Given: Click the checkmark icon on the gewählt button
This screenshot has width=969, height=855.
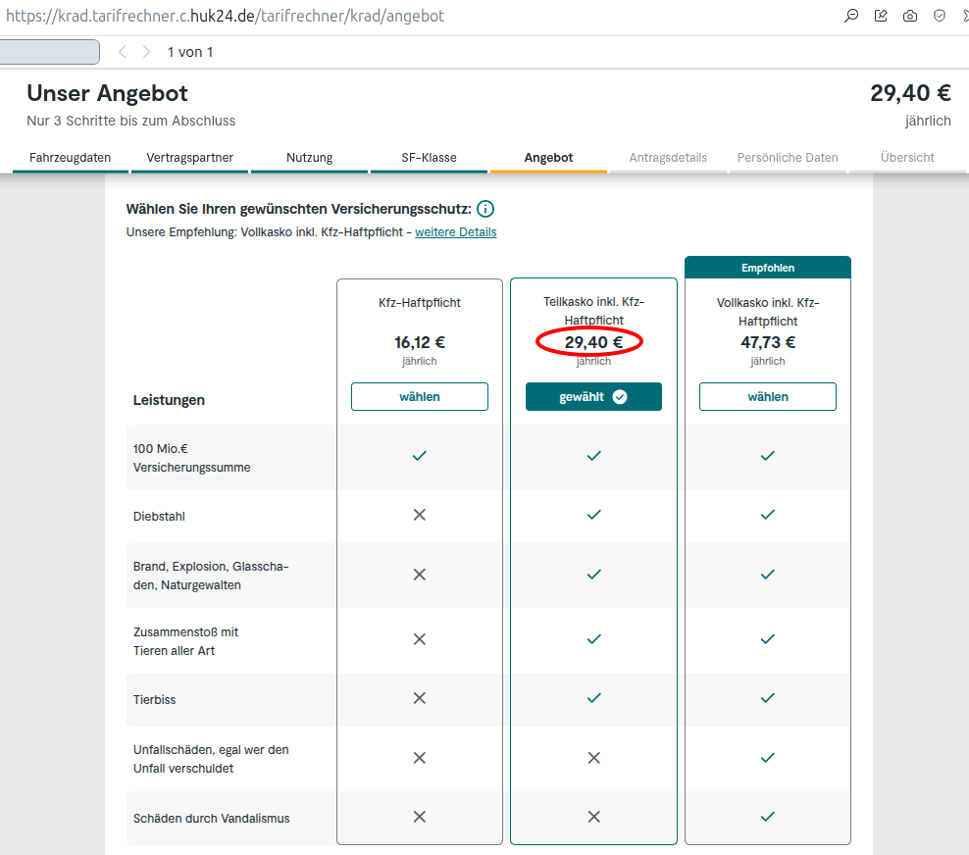Looking at the screenshot, I should [x=620, y=397].
